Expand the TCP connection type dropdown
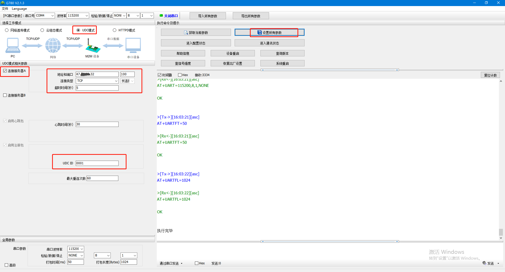The width and height of the screenshot is (505, 272). point(116,81)
